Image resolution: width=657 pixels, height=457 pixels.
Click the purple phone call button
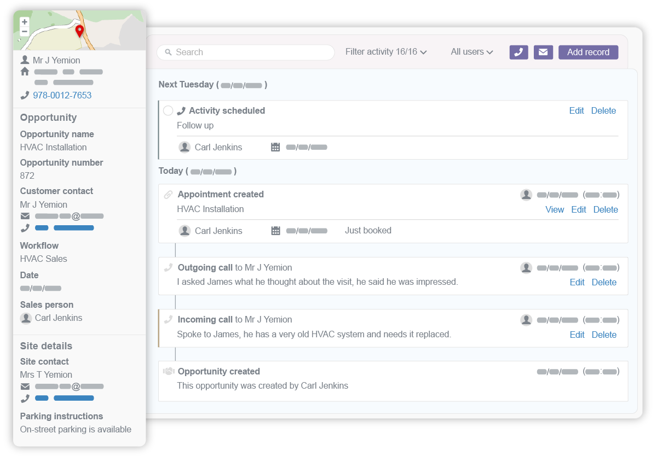point(518,52)
